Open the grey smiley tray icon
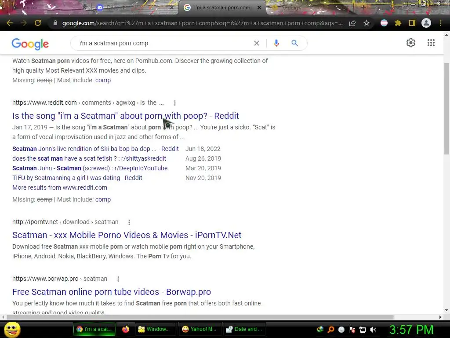This screenshot has width=450, height=338. [x=341, y=330]
